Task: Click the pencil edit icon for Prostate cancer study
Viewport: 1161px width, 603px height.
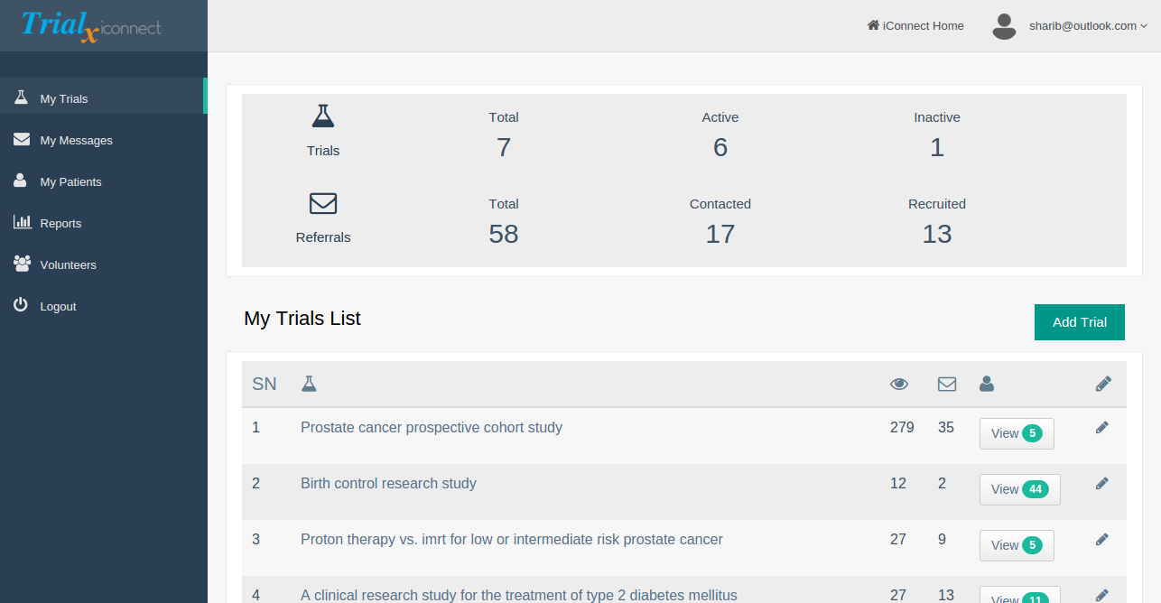Action: 1101,428
